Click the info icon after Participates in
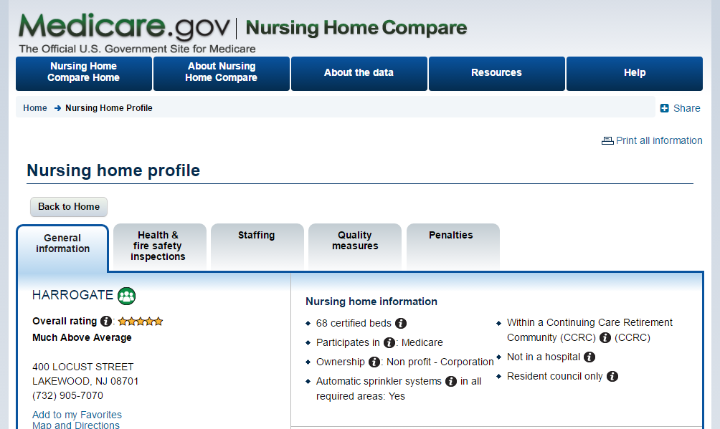Screen dimensions: 720x429 pyautogui.click(x=389, y=342)
